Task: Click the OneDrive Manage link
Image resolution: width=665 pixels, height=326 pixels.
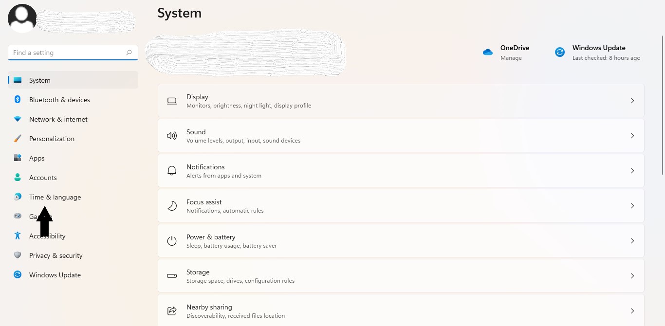Action: (511, 57)
